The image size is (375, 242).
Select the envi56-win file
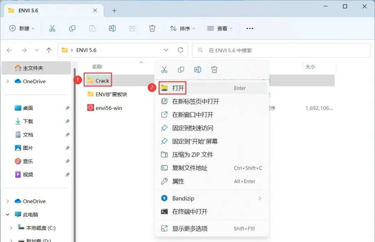tap(105, 108)
